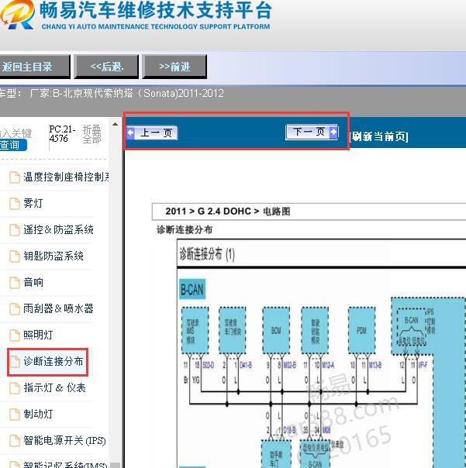Open the 制动灯 entry

[38, 414]
